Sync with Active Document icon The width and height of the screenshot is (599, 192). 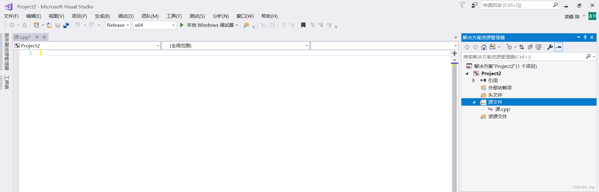click(522, 47)
